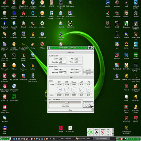Switch to ClockGen for ICS950 taskbar item
This screenshot has width=141, height=141.
pyautogui.click(x=102, y=139)
